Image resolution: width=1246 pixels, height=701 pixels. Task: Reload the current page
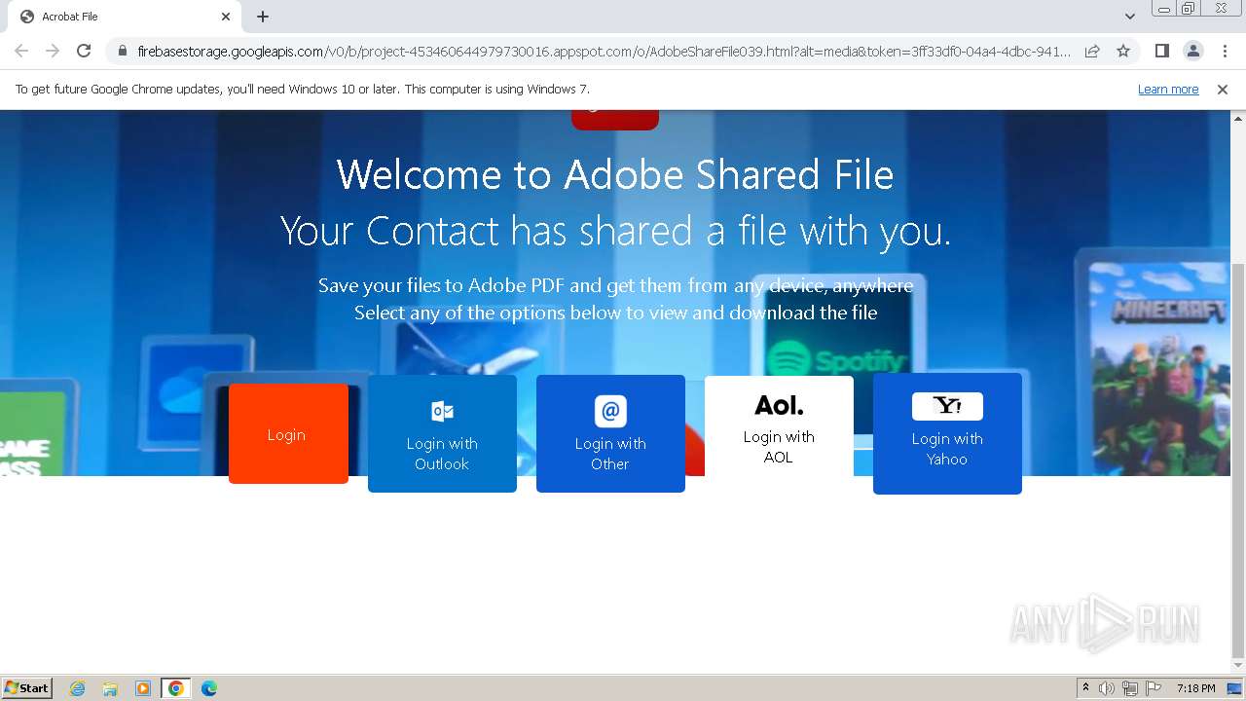(84, 51)
